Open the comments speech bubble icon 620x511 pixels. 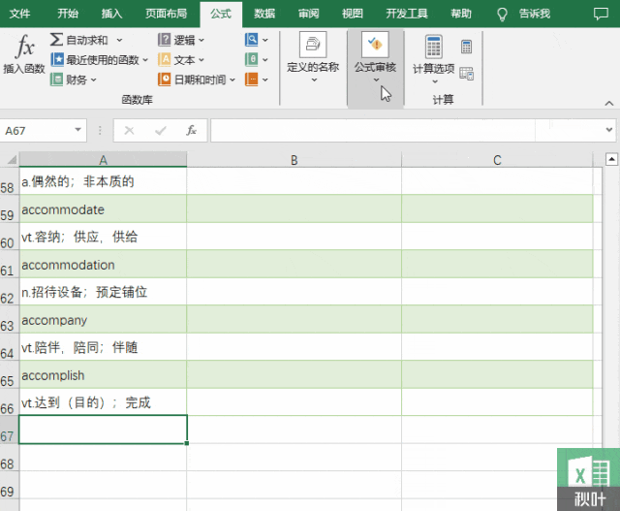(601, 14)
